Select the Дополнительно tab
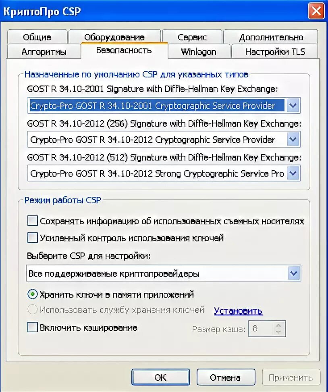The height and width of the screenshot is (392, 328). point(271,37)
